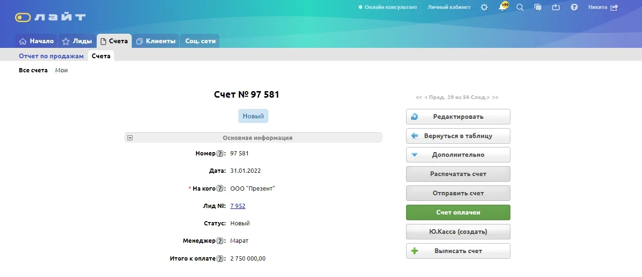Expand the Дополнительно dropdown
This screenshot has width=642, height=277.
pyautogui.click(x=458, y=155)
